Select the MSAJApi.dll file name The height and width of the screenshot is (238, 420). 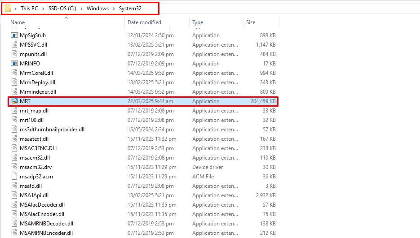click(34, 195)
